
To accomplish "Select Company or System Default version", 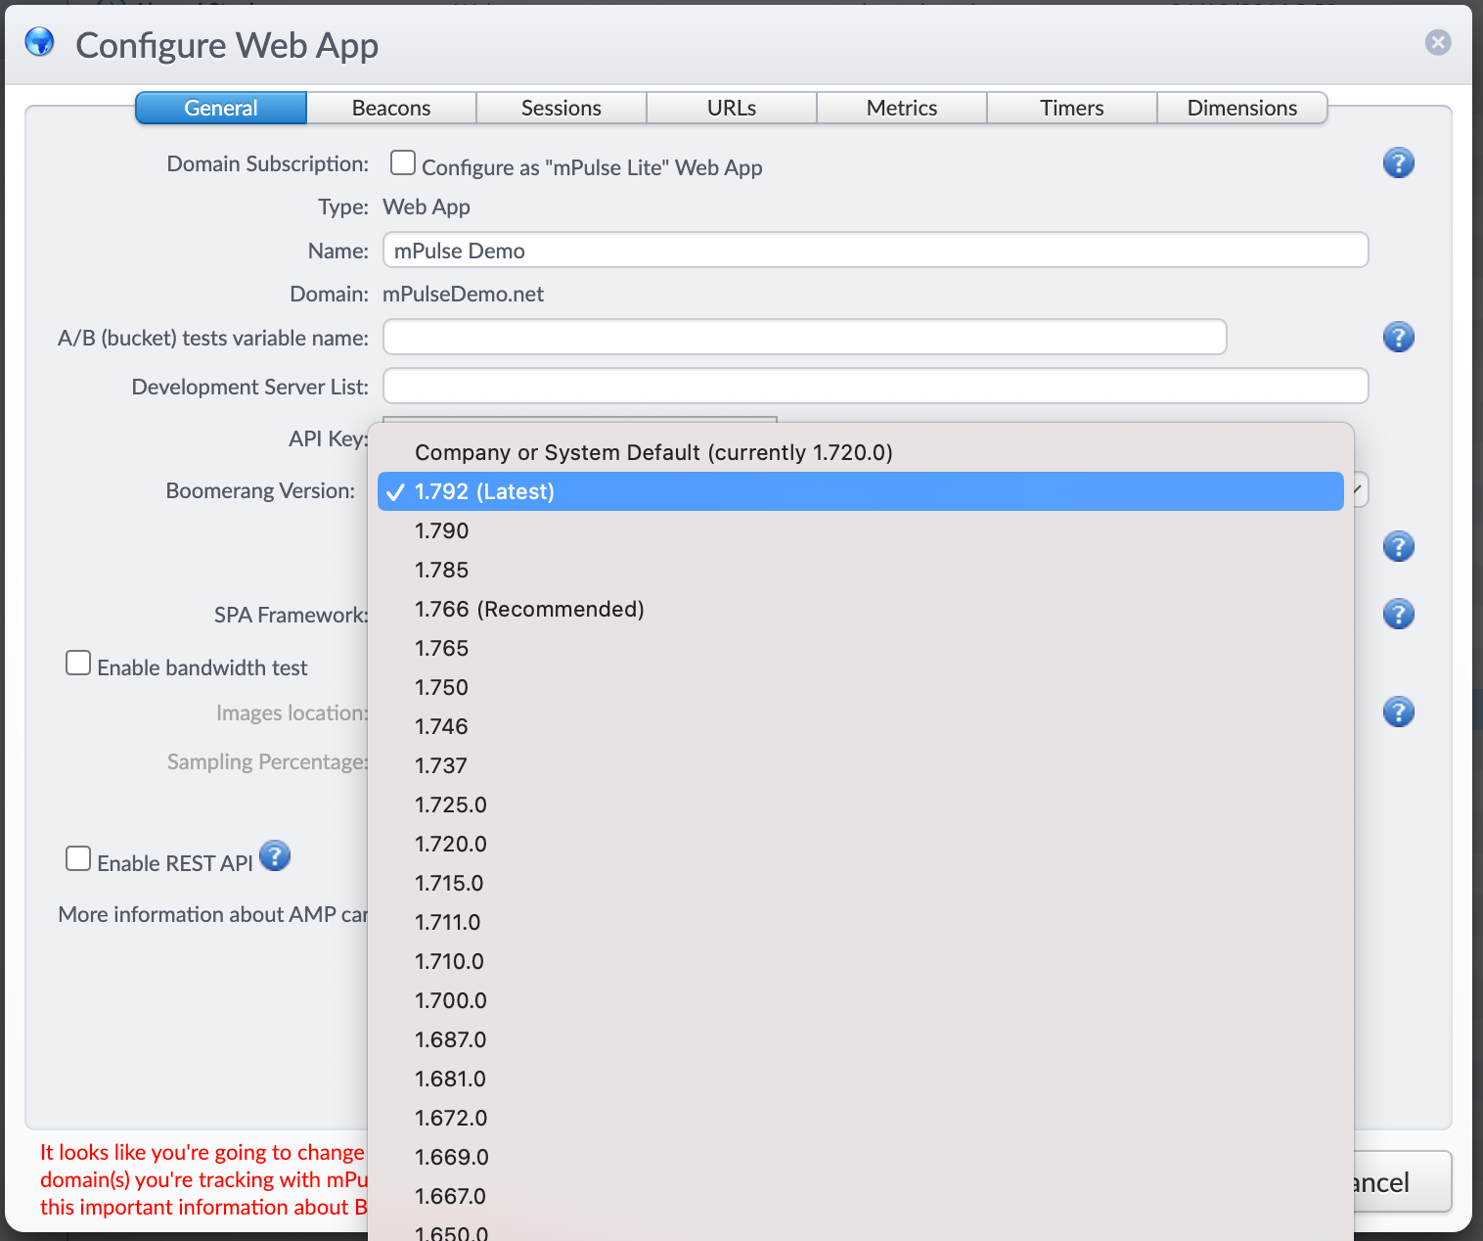I will tap(653, 452).
